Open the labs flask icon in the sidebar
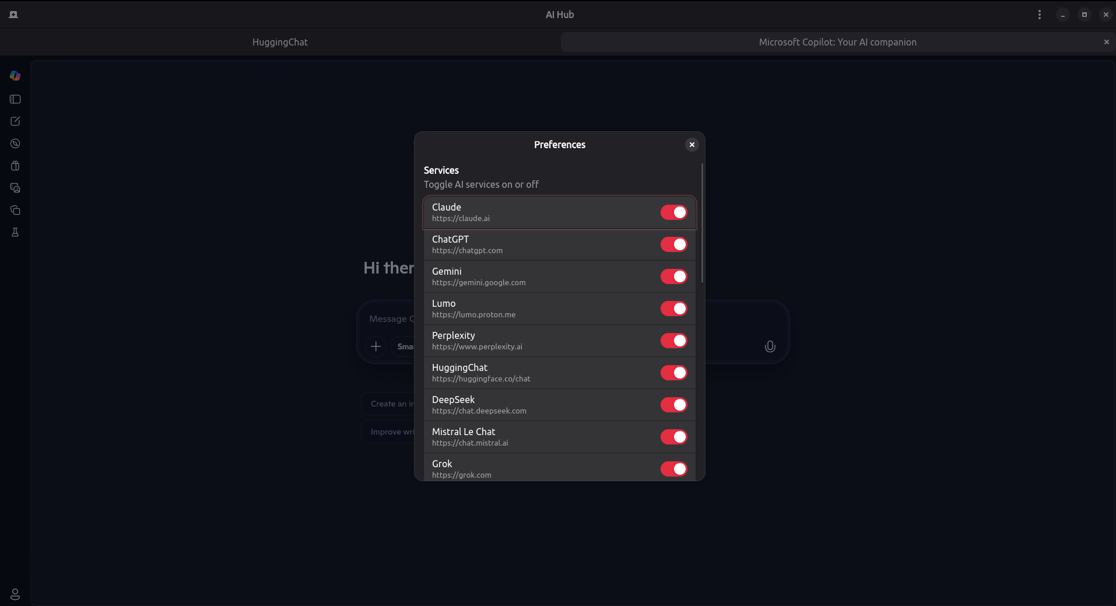This screenshot has height=606, width=1116. (15, 232)
